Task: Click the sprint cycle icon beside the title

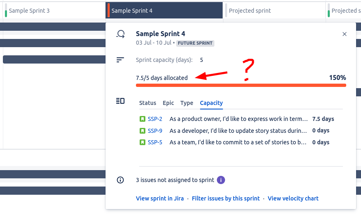Action: (120, 34)
